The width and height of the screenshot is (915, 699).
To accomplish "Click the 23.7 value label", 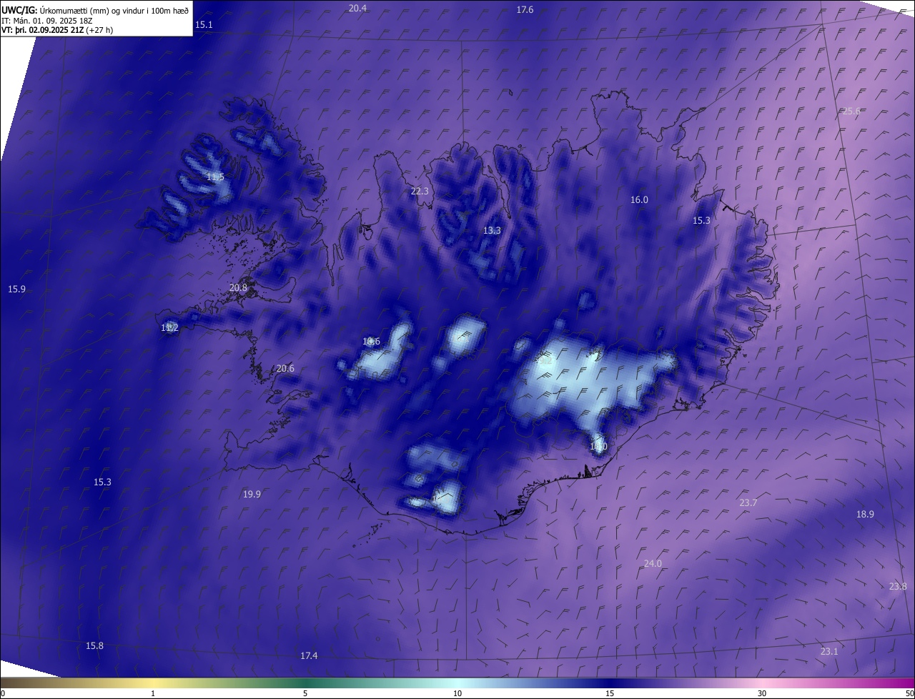I will pyautogui.click(x=748, y=503).
